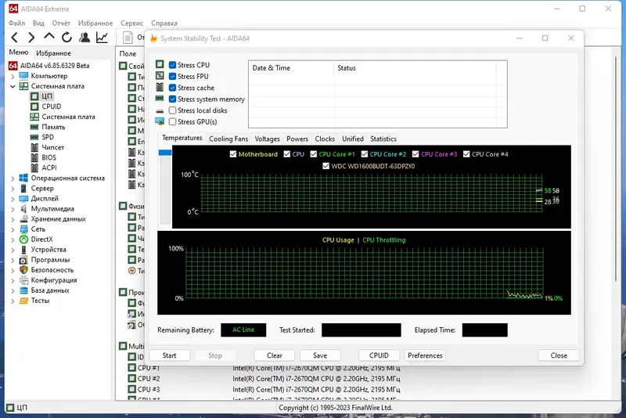Enable Stress local disks
Screen dimensions: 626x418
172,110
